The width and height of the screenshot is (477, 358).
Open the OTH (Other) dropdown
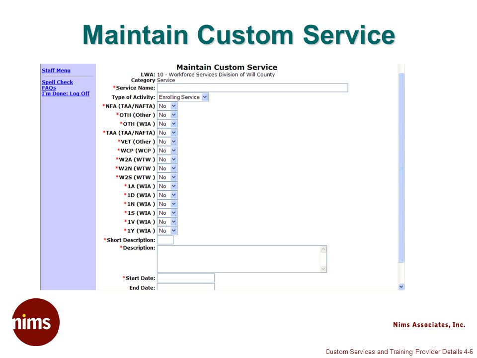167,115
